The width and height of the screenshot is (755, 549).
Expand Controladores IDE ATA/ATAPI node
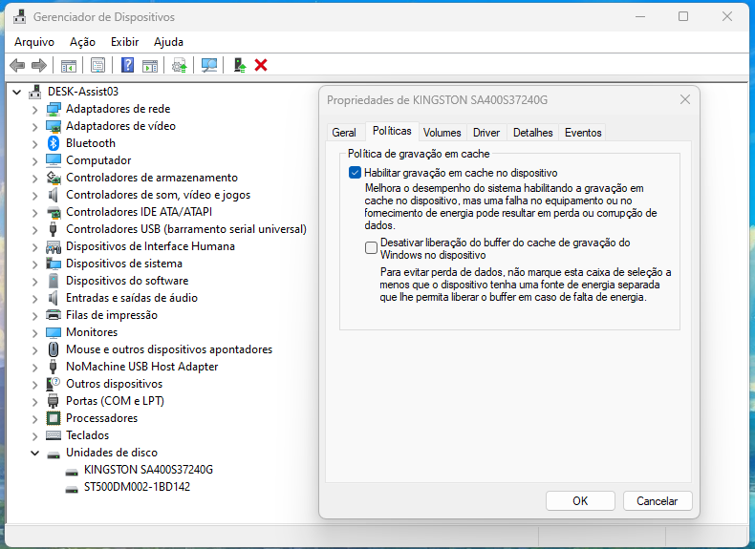click(x=34, y=212)
